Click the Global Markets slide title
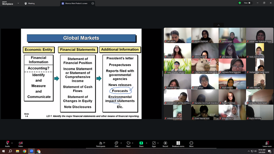Viewport: 274px width, 154px height. click(81, 38)
